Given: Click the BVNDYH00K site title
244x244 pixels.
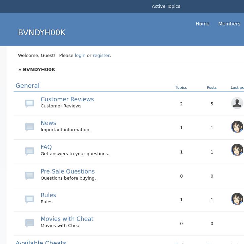Looking at the screenshot, I should pos(42,33).
